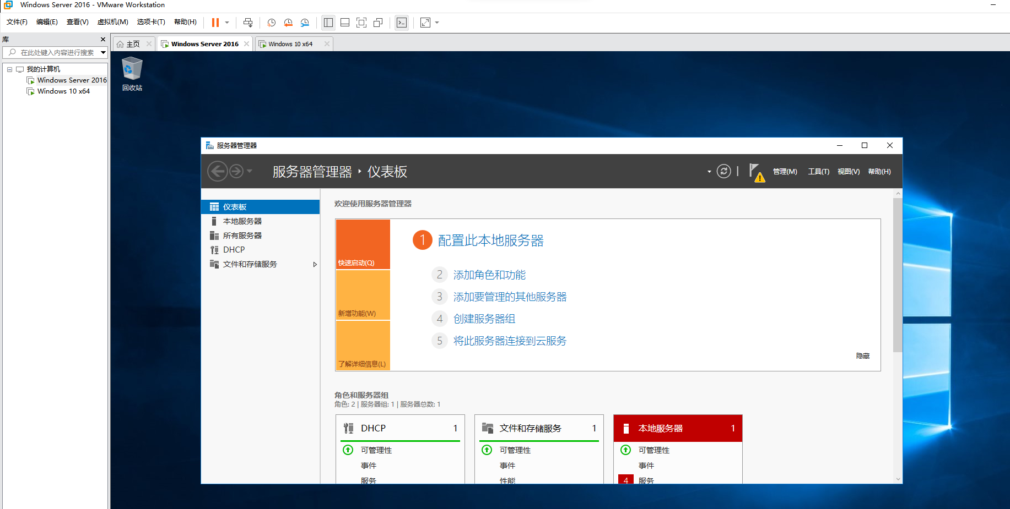Open 添加要管理的其他服务器 link
The width and height of the screenshot is (1010, 509).
point(510,297)
